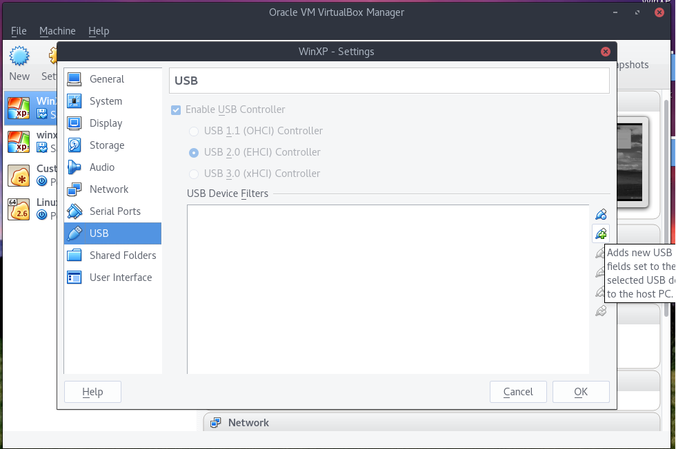Click Help button in Settings dialog

point(92,392)
